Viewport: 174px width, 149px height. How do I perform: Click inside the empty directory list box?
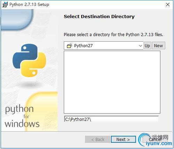[112, 82]
